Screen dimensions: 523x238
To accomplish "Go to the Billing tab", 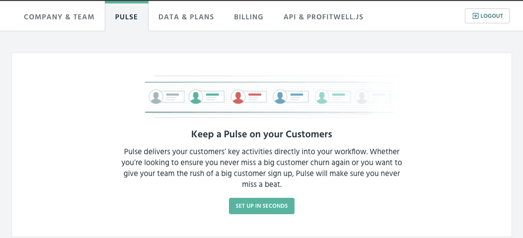I will point(248,17).
